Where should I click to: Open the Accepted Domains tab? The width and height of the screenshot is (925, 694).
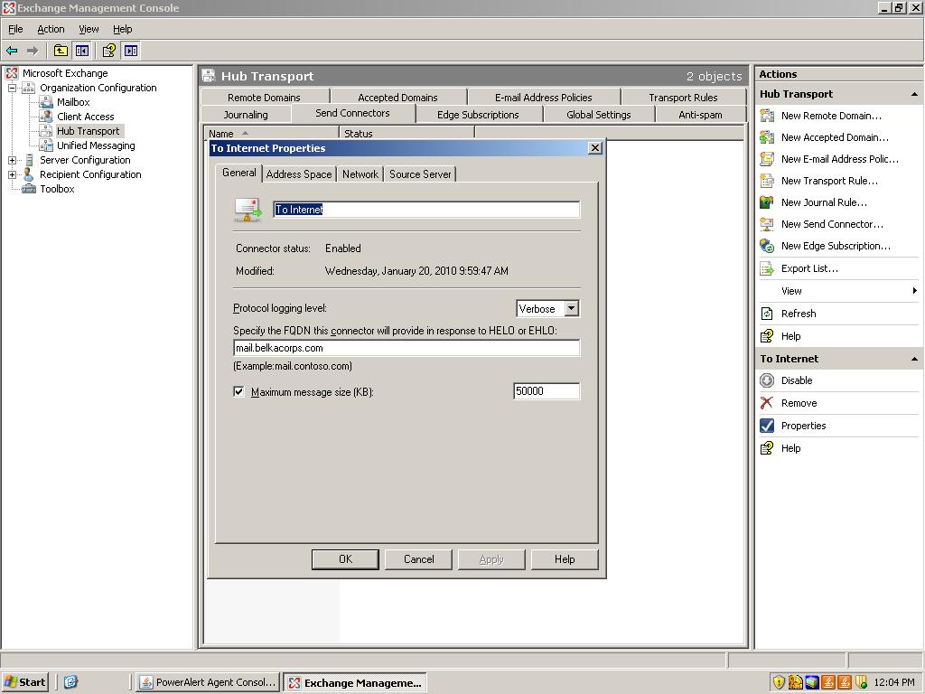pyautogui.click(x=397, y=98)
